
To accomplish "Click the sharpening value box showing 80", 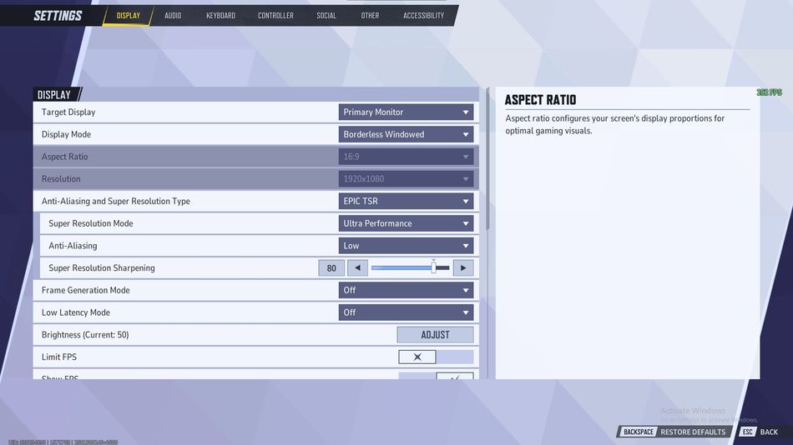I will (x=331, y=267).
